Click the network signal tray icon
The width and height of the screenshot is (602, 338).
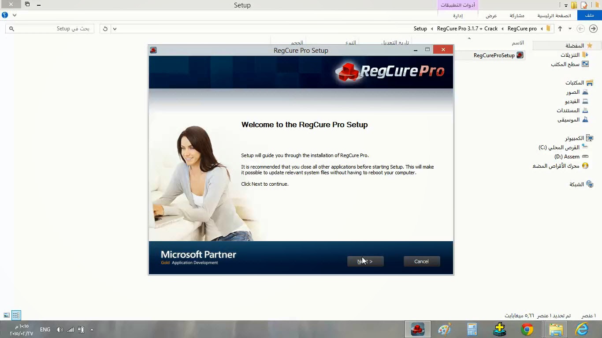point(71,329)
